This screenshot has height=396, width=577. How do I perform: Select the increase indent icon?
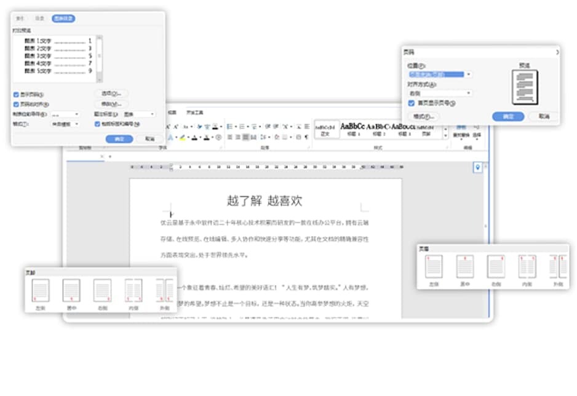point(276,125)
